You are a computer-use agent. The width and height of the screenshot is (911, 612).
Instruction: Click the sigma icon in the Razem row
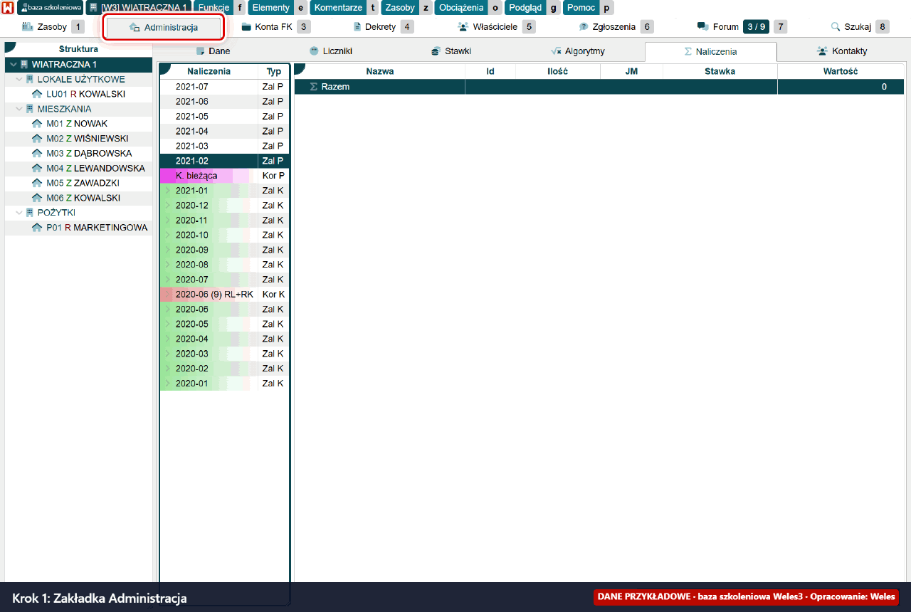click(x=313, y=87)
